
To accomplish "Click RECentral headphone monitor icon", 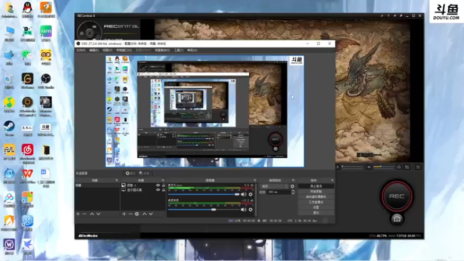I will 399,167.
